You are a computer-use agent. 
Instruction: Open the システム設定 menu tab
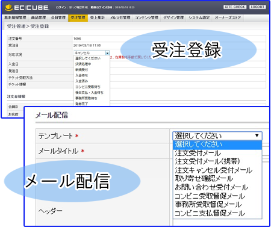(x=199, y=17)
